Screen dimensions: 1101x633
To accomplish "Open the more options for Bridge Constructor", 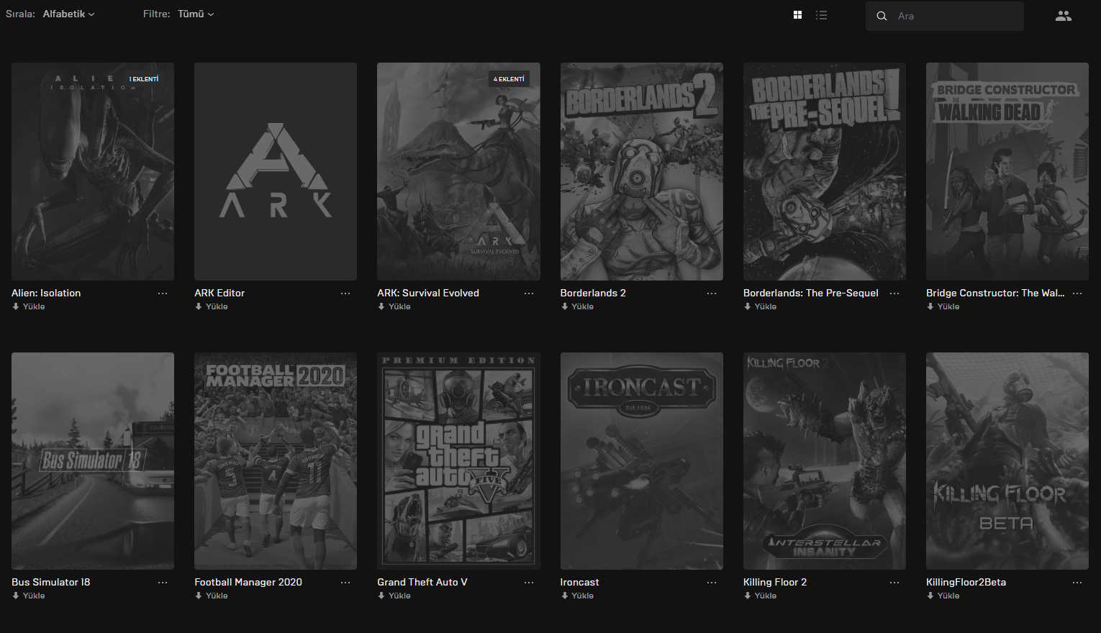I will coord(1077,293).
